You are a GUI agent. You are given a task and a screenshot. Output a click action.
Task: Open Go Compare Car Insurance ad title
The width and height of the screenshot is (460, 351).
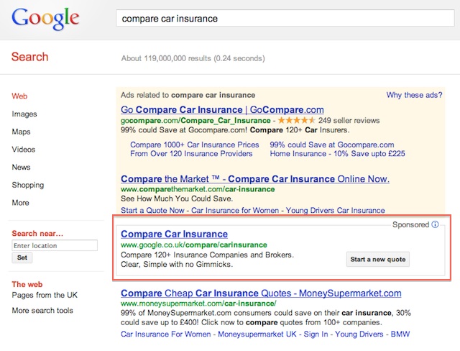[x=222, y=110]
